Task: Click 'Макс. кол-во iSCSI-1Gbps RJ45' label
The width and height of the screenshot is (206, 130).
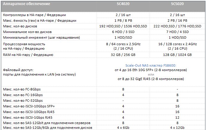Action: coord(28,118)
